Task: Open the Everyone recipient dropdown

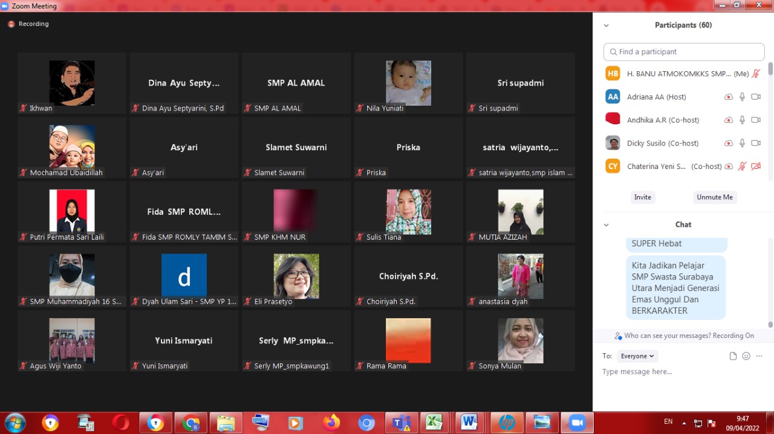Action: click(x=637, y=356)
